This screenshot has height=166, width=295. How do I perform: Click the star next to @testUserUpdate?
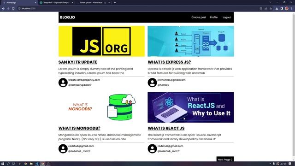90,85
